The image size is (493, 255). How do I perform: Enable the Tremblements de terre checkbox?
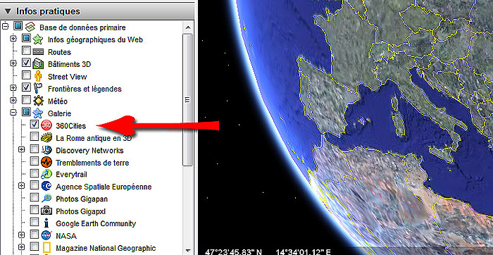coord(35,161)
